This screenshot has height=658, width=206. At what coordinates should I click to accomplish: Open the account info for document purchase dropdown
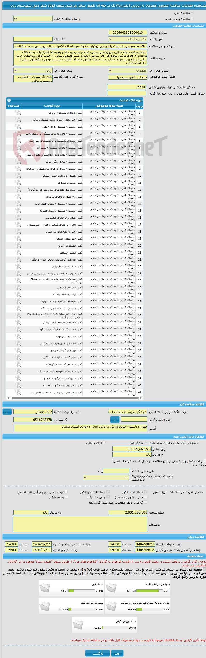coord(106,477)
